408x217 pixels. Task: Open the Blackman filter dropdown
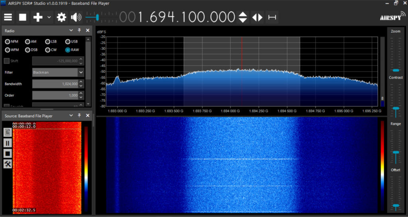pyautogui.click(x=81, y=72)
